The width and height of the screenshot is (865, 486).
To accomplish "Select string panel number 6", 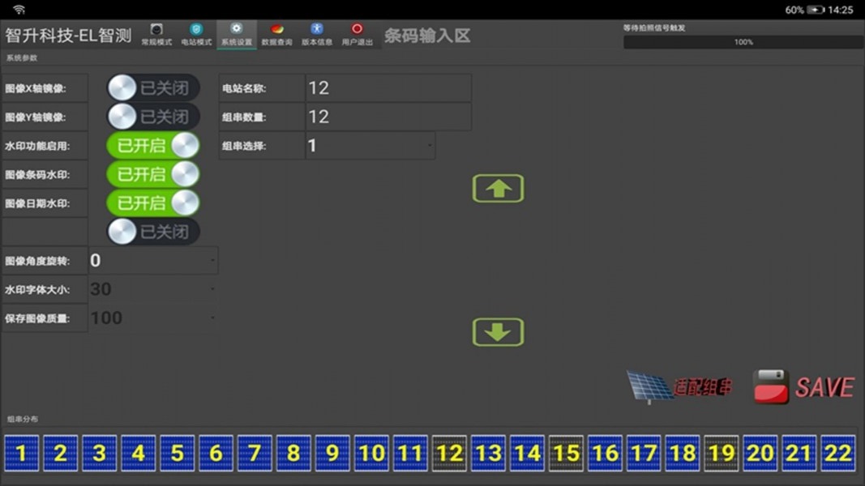I will tap(216, 453).
